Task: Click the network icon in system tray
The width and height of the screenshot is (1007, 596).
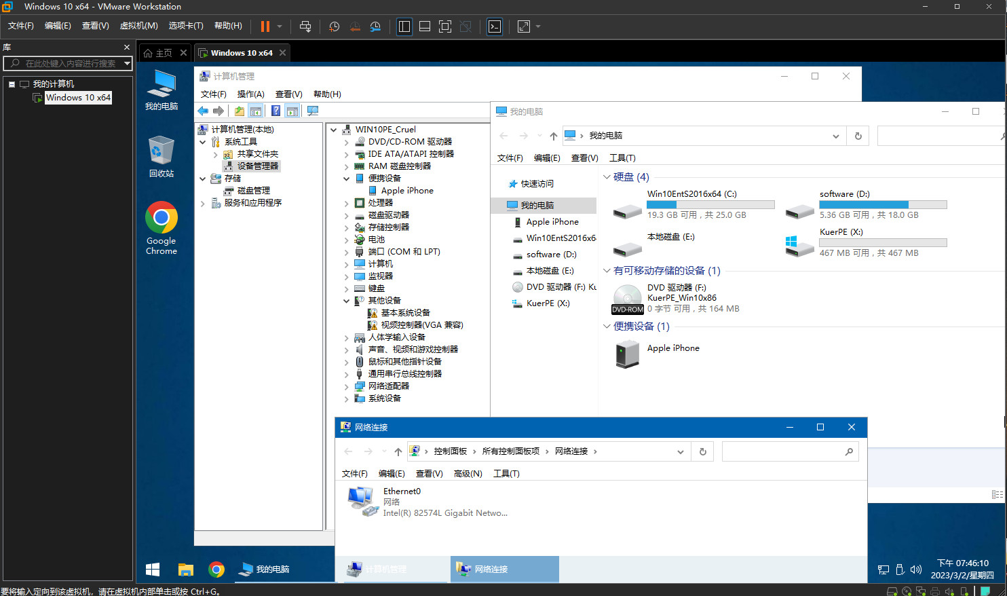Action: point(883,570)
